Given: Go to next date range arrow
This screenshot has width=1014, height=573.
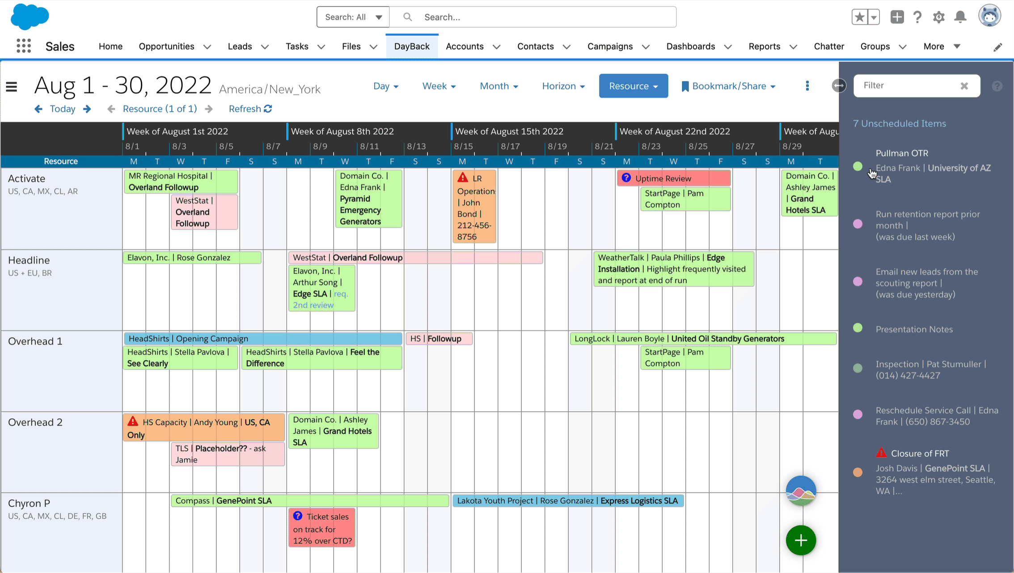Looking at the screenshot, I should 87,109.
